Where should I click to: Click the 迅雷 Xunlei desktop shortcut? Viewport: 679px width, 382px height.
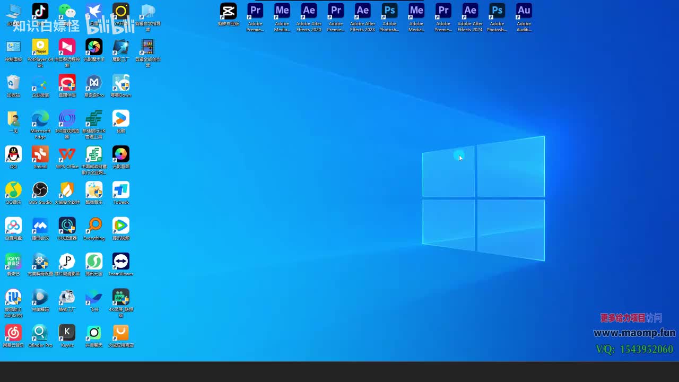94,11
